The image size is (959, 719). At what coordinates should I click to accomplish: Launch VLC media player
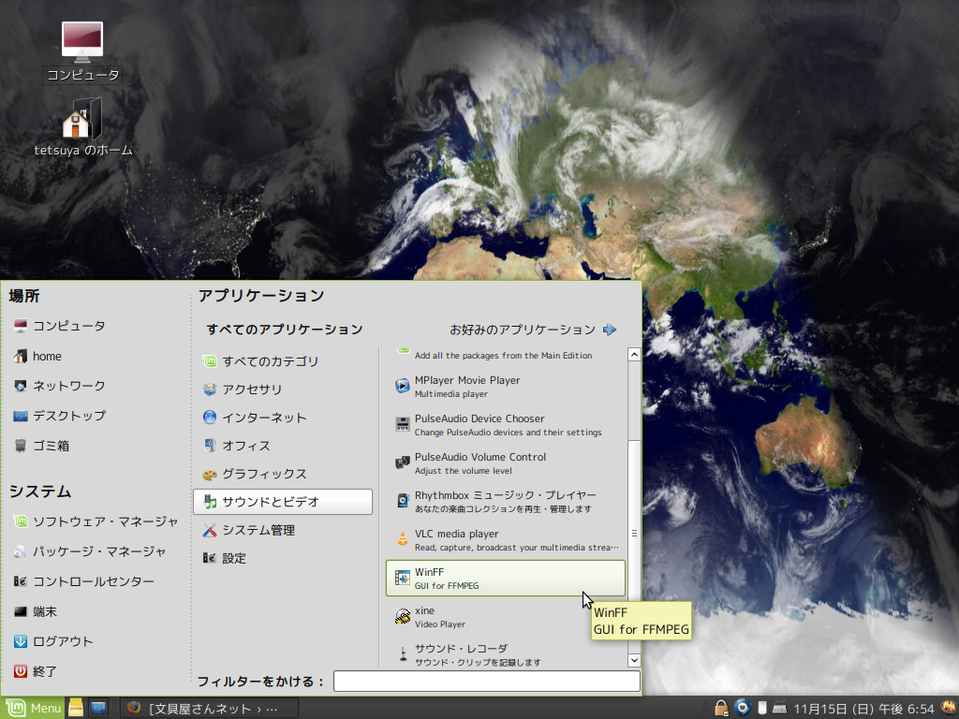[x=506, y=540]
